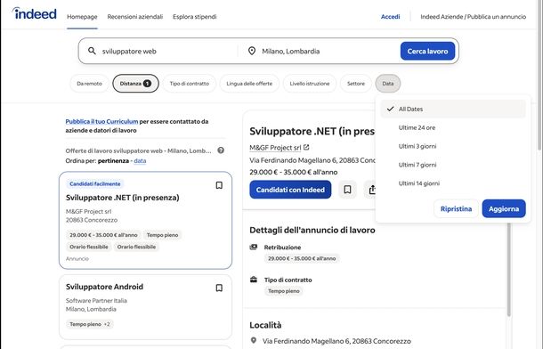The image size is (543, 349).
Task: Click the location pin icon in search bar
Action: (x=252, y=51)
